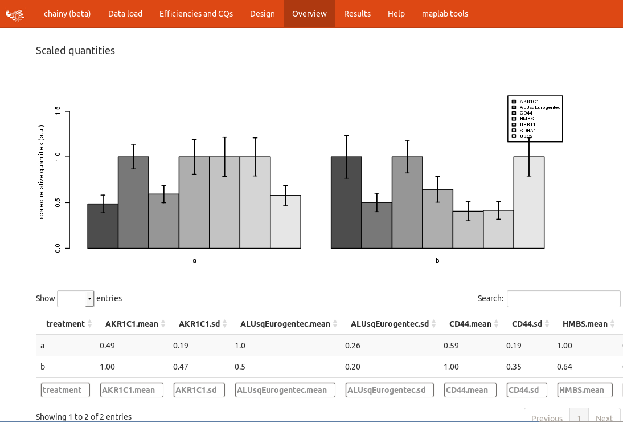Focus the Search input field
Viewport: 623px width, 422px height.
pyautogui.click(x=563, y=299)
